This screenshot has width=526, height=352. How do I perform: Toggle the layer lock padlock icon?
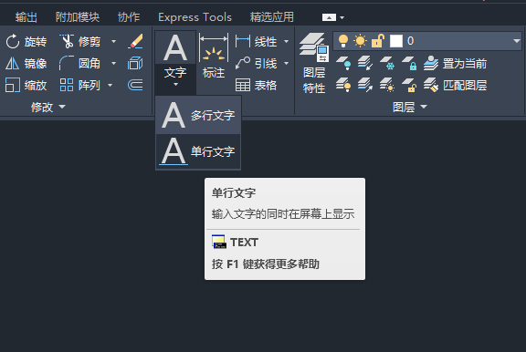click(x=377, y=41)
